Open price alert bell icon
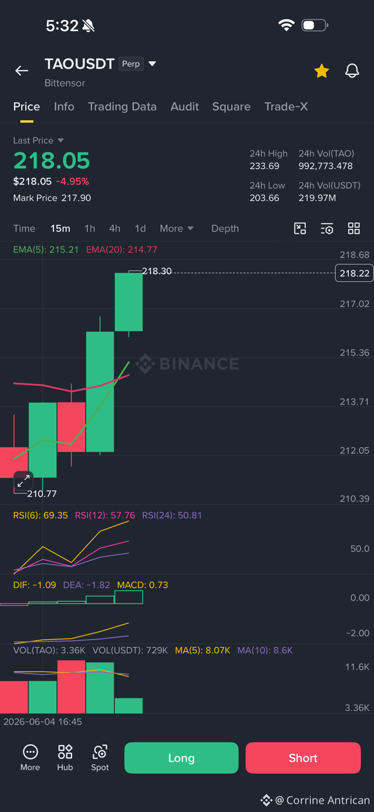 (x=352, y=71)
